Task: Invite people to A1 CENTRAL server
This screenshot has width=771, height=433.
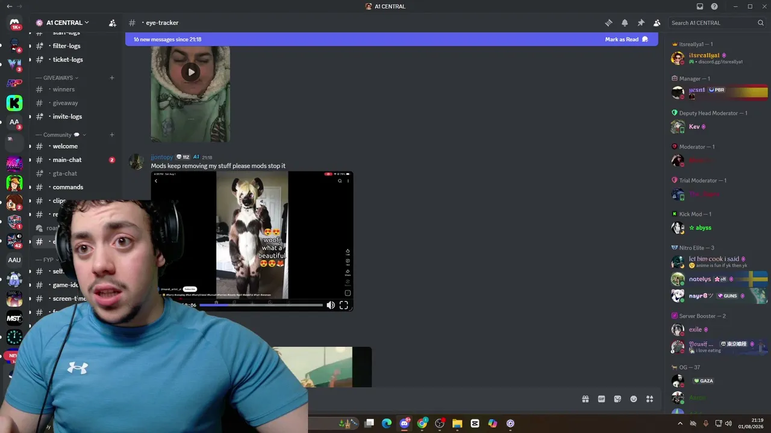Action: pos(112,23)
